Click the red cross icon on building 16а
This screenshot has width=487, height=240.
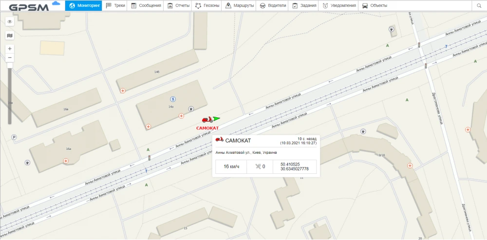66,161
